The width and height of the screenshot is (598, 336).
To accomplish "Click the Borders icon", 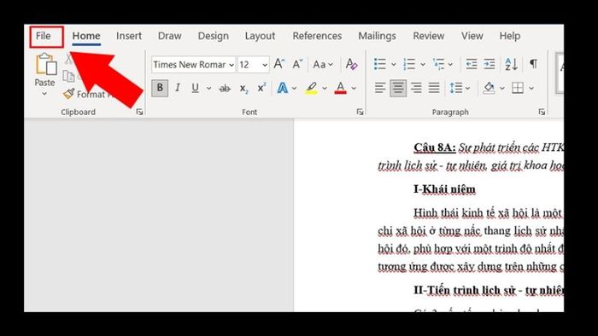I will click(x=518, y=89).
